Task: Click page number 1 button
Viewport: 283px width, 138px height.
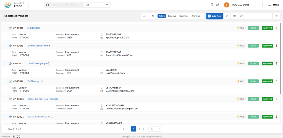Action: pos(133,129)
